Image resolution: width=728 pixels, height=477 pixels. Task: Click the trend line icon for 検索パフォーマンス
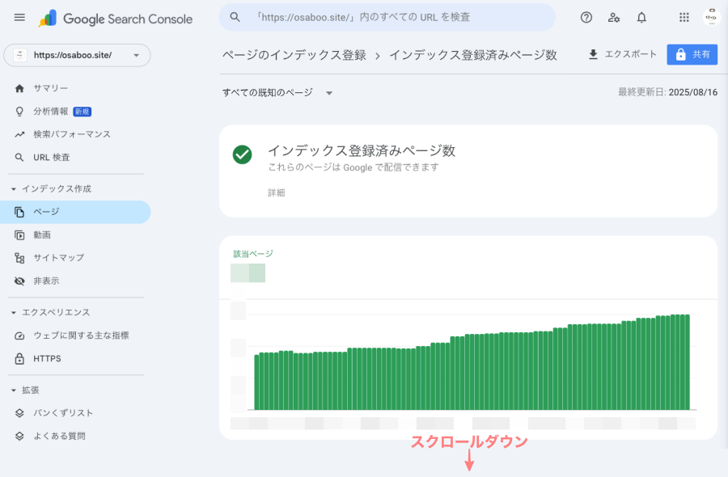tap(19, 134)
